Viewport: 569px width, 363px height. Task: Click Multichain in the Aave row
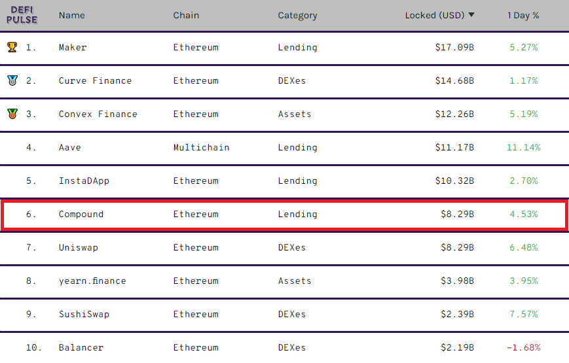coord(201,147)
